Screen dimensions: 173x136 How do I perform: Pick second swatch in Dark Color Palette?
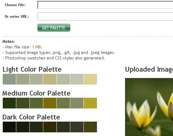23,127
